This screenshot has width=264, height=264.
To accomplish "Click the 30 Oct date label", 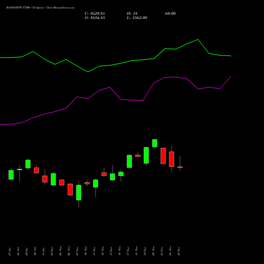I will (35, 251).
